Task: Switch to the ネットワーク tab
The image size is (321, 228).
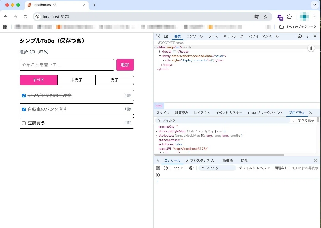Action: pyautogui.click(x=233, y=36)
